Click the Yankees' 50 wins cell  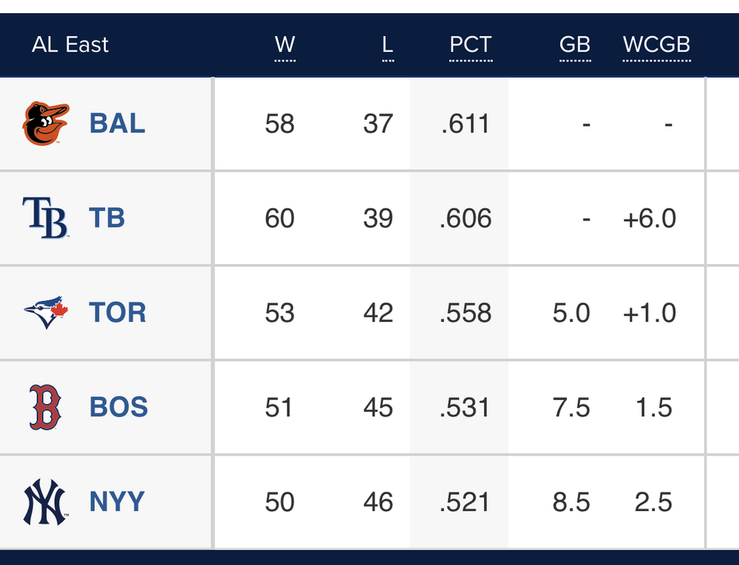coord(279,502)
